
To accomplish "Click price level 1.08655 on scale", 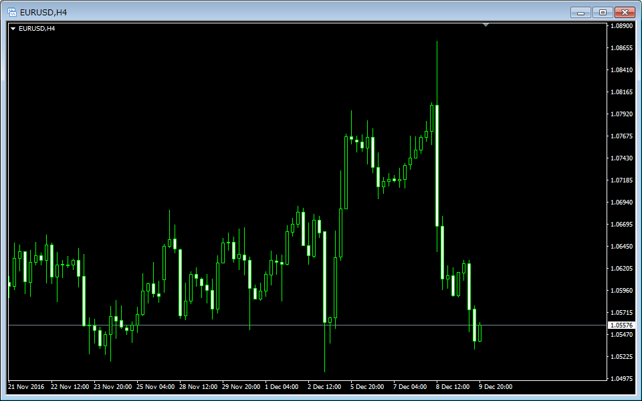I will pyautogui.click(x=621, y=48).
